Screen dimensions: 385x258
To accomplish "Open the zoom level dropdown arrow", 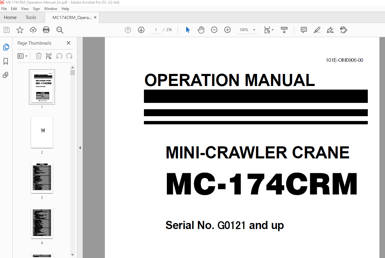I will coord(254,30).
